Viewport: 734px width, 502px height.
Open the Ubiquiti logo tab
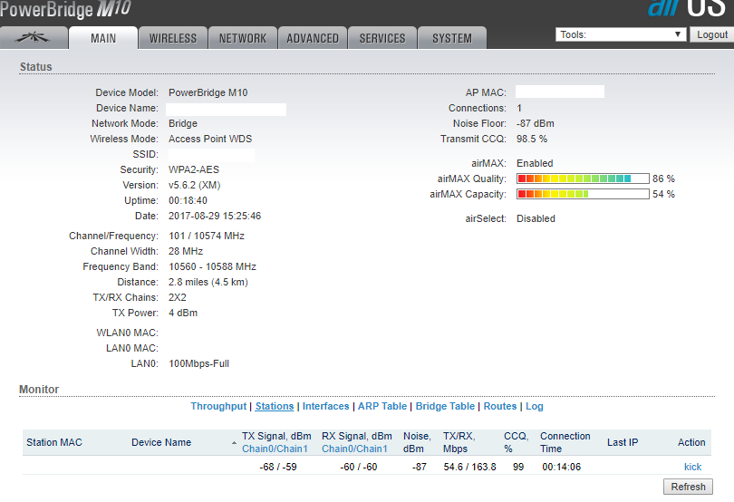tap(33, 38)
